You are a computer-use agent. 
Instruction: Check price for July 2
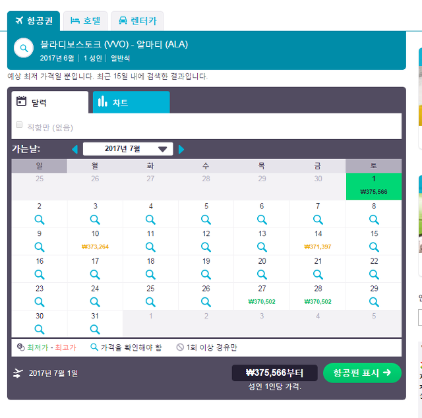tap(40, 220)
